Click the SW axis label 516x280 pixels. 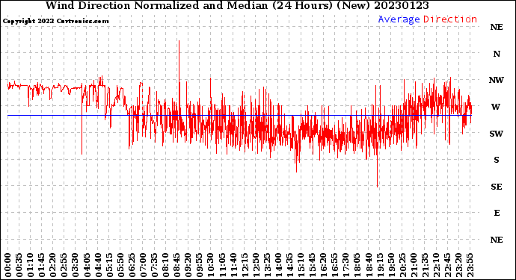click(497, 134)
